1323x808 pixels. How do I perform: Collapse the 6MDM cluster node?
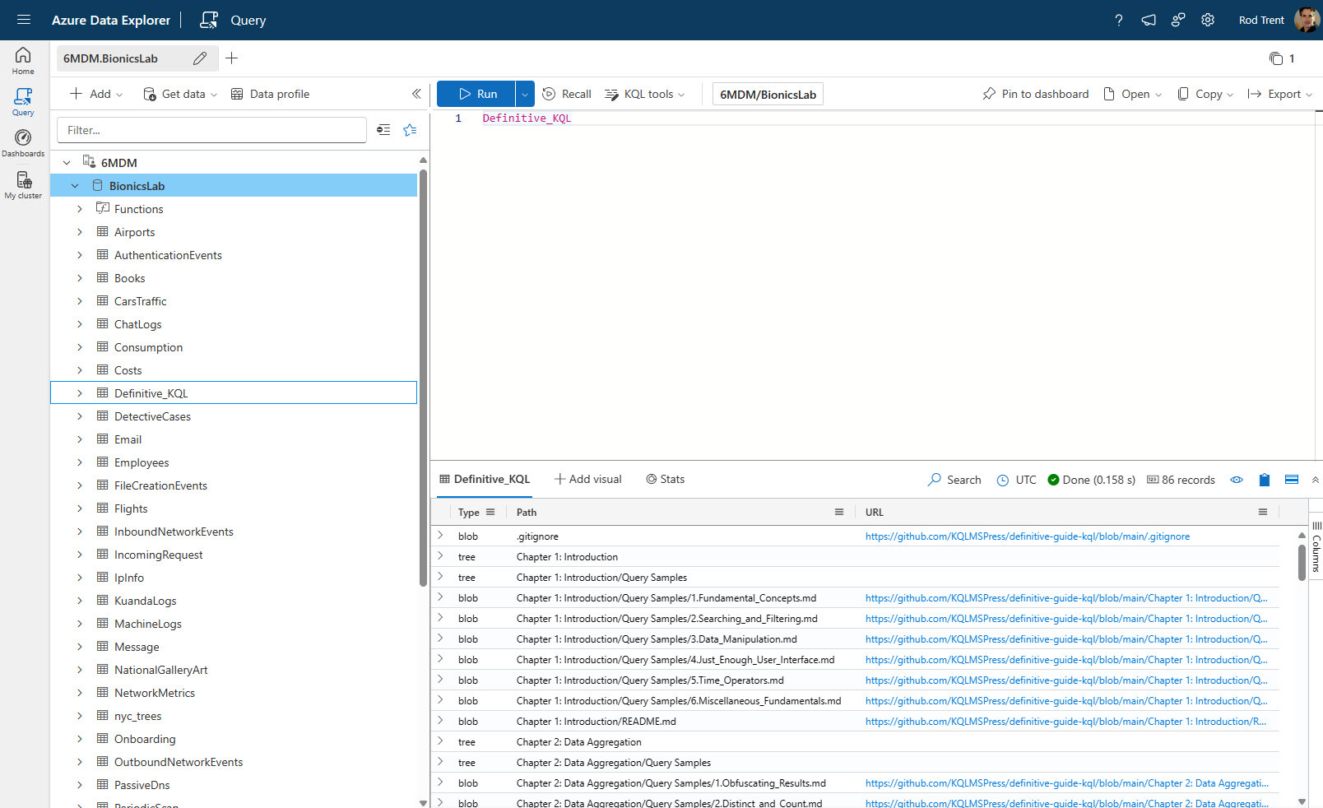(x=67, y=163)
